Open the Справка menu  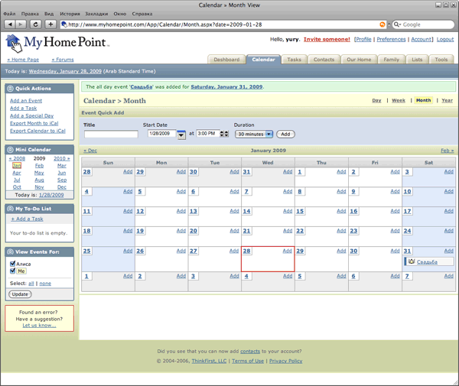point(142,14)
